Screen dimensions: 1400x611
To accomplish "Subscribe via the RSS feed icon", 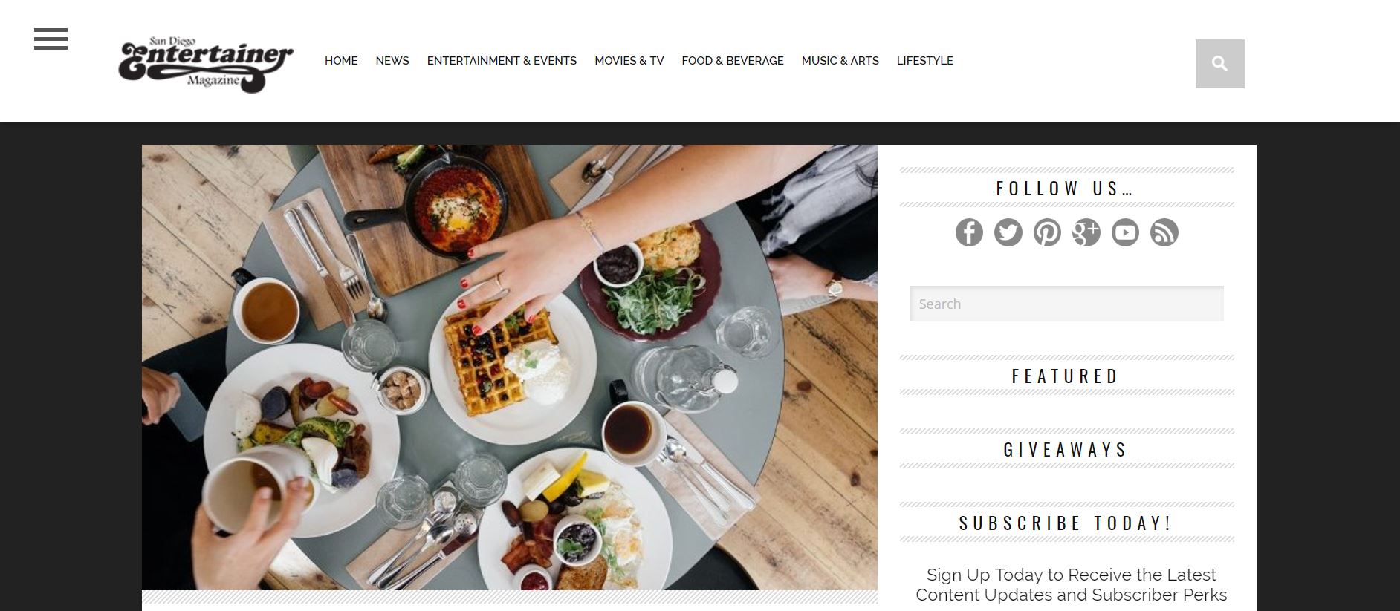I will pyautogui.click(x=1164, y=232).
